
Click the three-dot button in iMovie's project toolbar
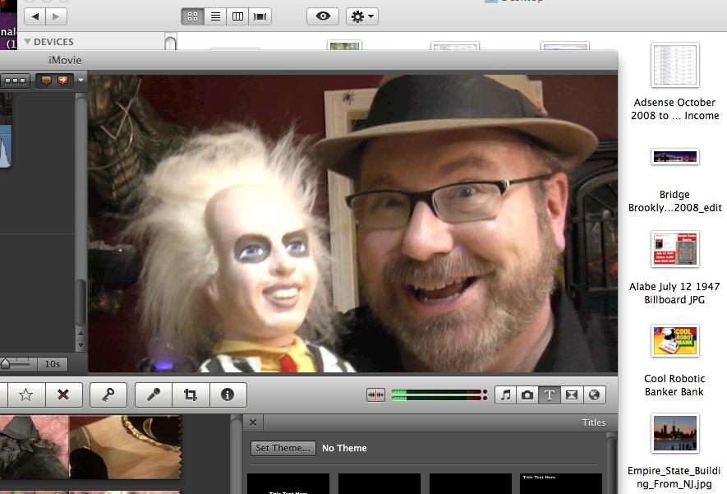pyautogui.click(x=15, y=81)
